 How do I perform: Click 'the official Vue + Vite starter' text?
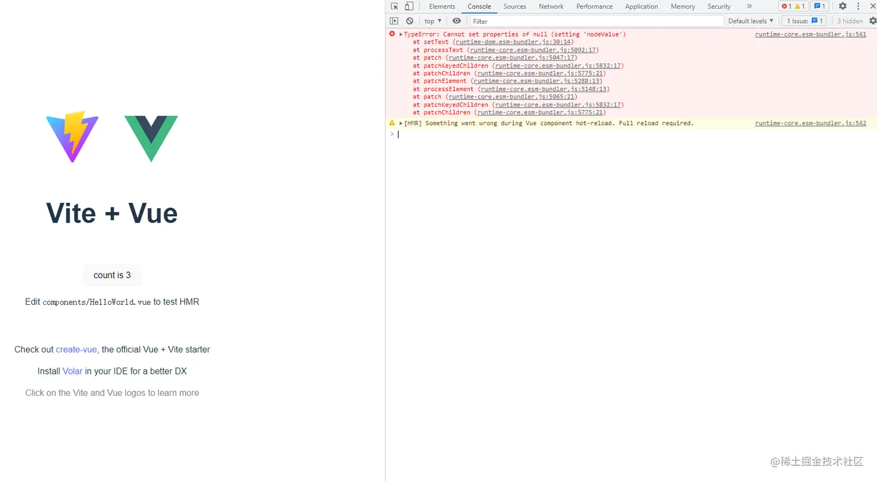coord(155,349)
